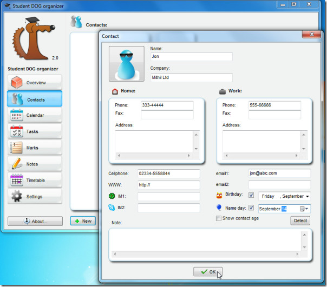Click the empty email2 field
The height and width of the screenshot is (287, 327).
(279, 185)
